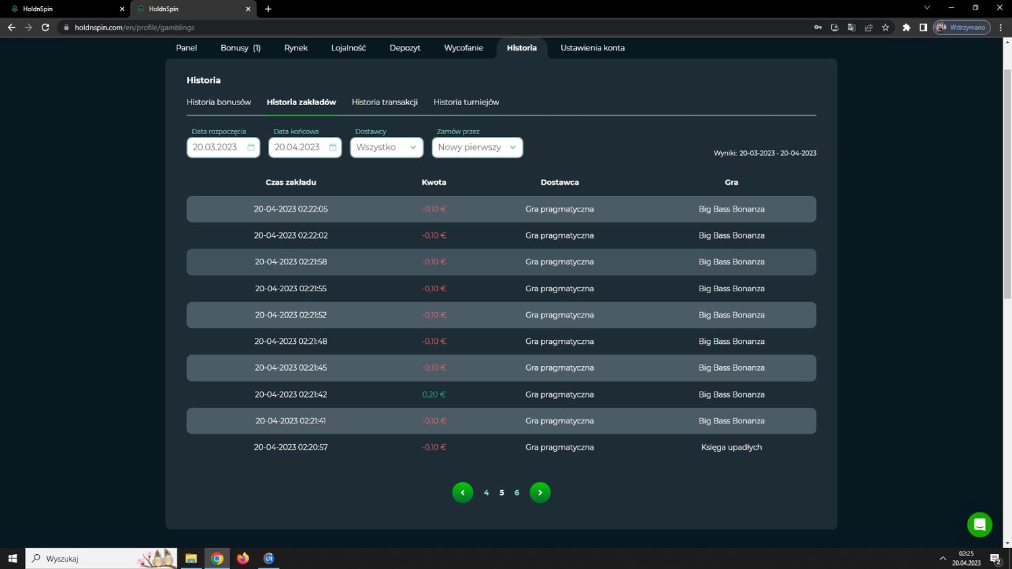Open calendar icon in Data końcowa field
1012x569 pixels.
tap(333, 147)
